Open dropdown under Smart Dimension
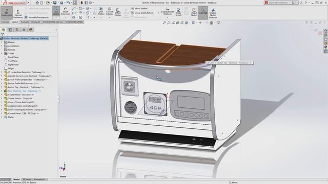Screen dimensions: 328x184 tap(66, 18)
